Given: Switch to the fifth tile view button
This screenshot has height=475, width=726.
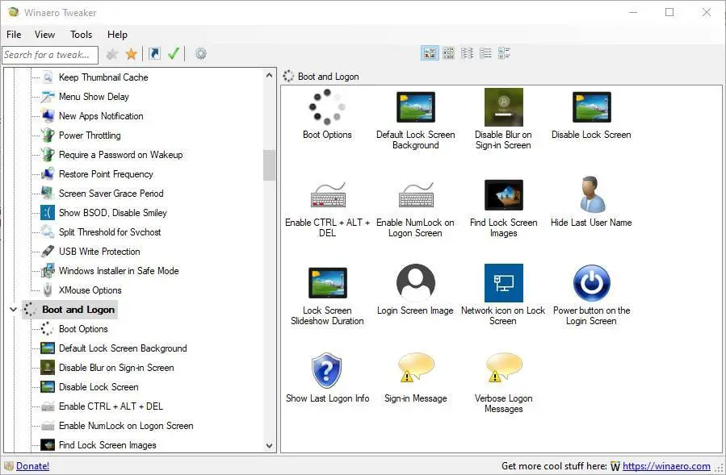Looking at the screenshot, I should click(504, 53).
